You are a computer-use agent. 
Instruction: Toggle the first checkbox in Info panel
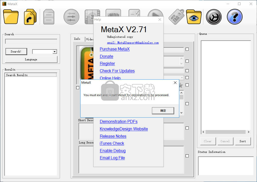tap(187, 49)
